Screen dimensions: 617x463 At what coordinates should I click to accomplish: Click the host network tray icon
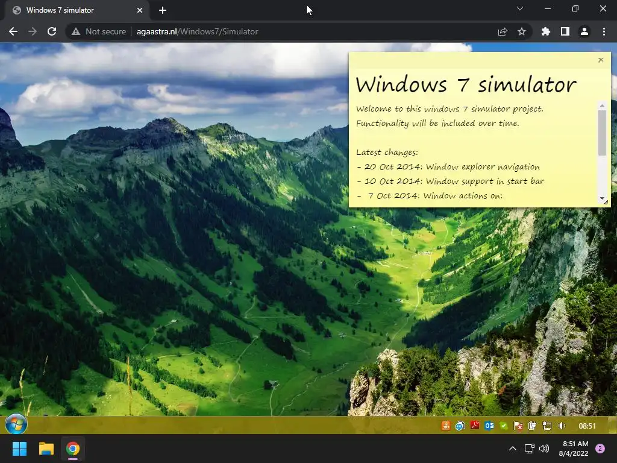tap(529, 449)
